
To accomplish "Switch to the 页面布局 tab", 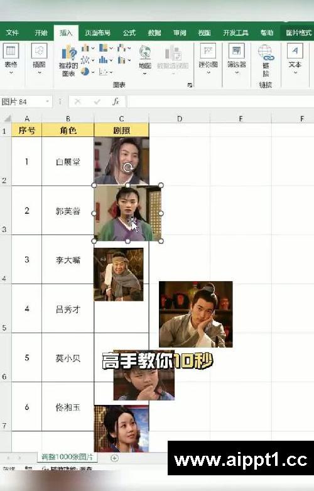I will pyautogui.click(x=97, y=33).
